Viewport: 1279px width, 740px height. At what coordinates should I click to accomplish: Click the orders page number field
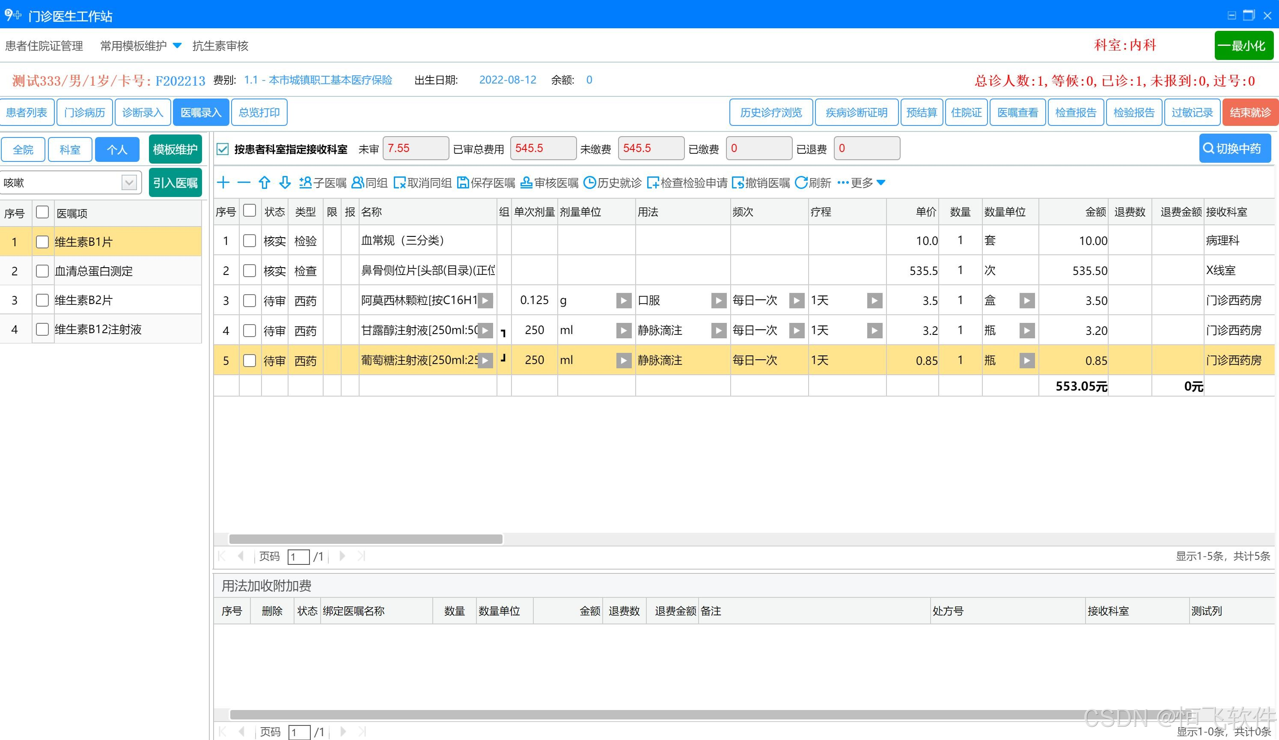[x=298, y=557]
